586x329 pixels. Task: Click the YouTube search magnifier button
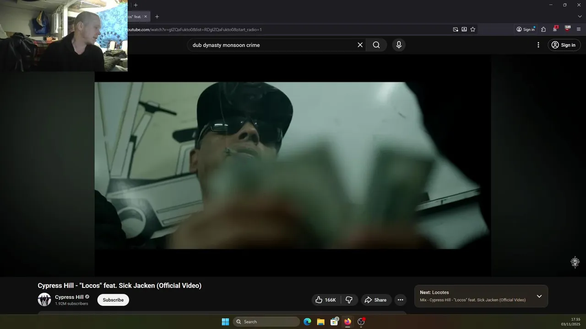(x=376, y=45)
